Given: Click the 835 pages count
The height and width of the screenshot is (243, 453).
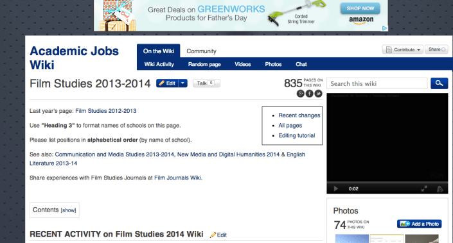Looking at the screenshot, I should (x=293, y=83).
